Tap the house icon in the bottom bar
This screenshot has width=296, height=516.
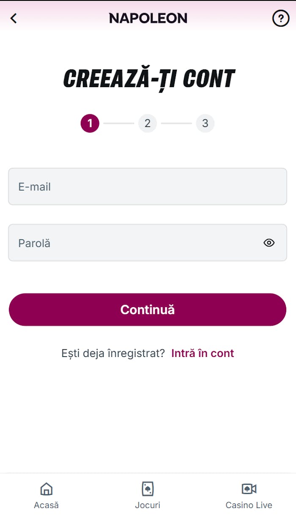coord(46,489)
